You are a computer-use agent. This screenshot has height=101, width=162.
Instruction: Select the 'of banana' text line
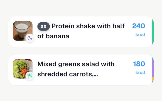[x=53, y=36]
